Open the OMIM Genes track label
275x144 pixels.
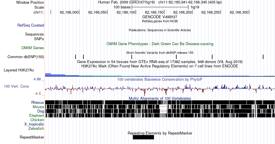coord(33,48)
